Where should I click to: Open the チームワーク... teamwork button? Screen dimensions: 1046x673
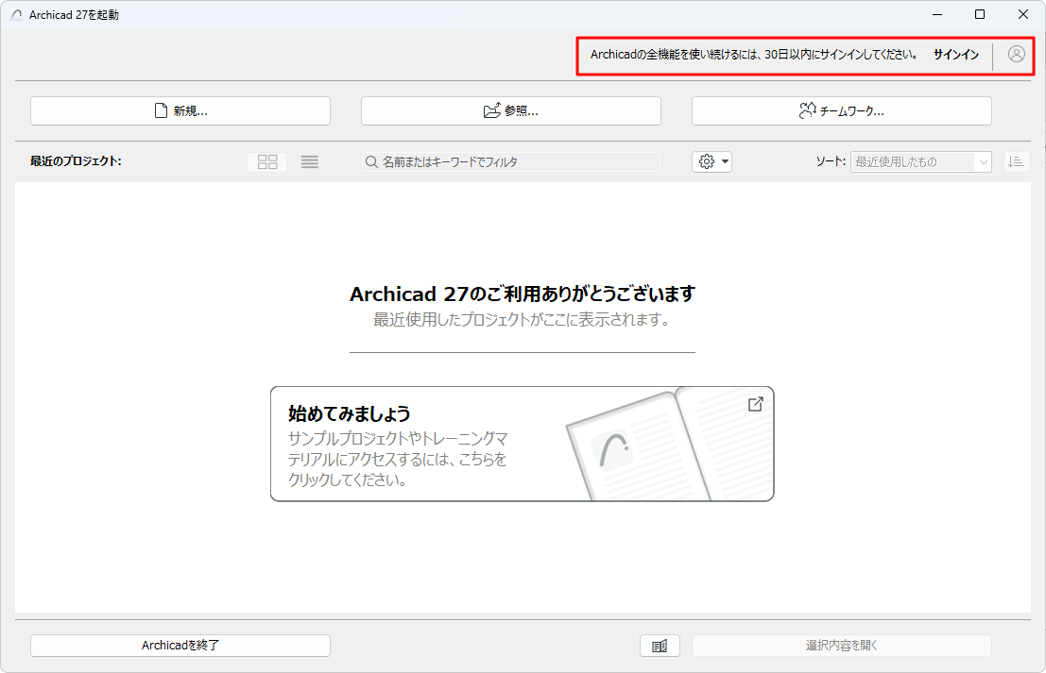point(841,110)
